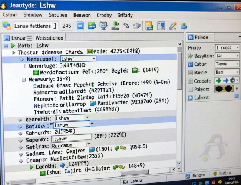Click the Lshuw status bar entry
The width and height of the screenshot is (241, 185).
click(133, 181)
